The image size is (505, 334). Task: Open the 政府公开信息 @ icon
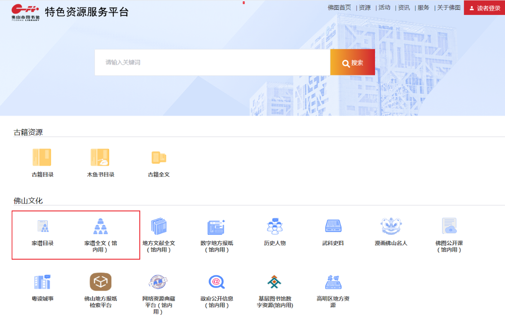[216, 282]
